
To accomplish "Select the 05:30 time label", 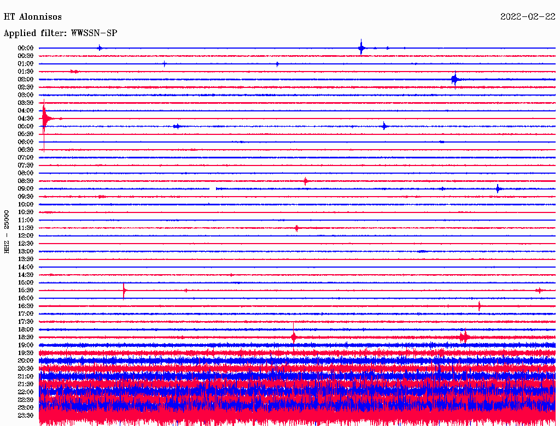I will [x=26, y=134].
